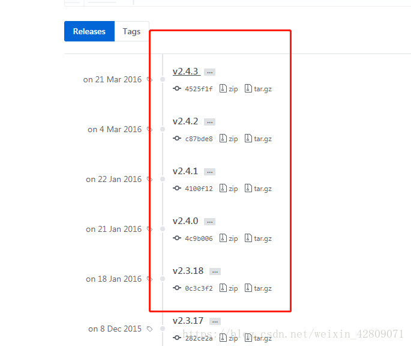
Task: Click the commit icon beside 4525f1f
Action: click(x=177, y=88)
